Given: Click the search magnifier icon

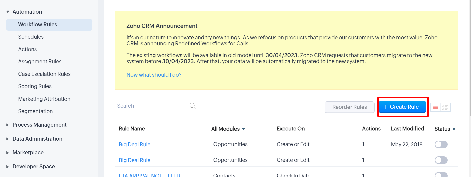Looking at the screenshot, I should click(x=192, y=106).
